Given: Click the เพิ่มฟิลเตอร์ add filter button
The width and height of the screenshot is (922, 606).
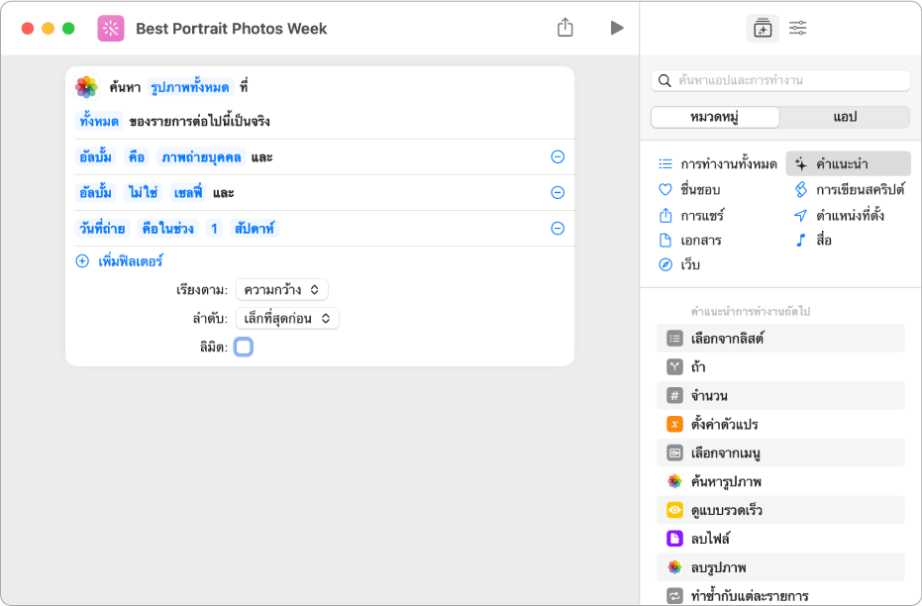Looking at the screenshot, I should [x=121, y=262].
